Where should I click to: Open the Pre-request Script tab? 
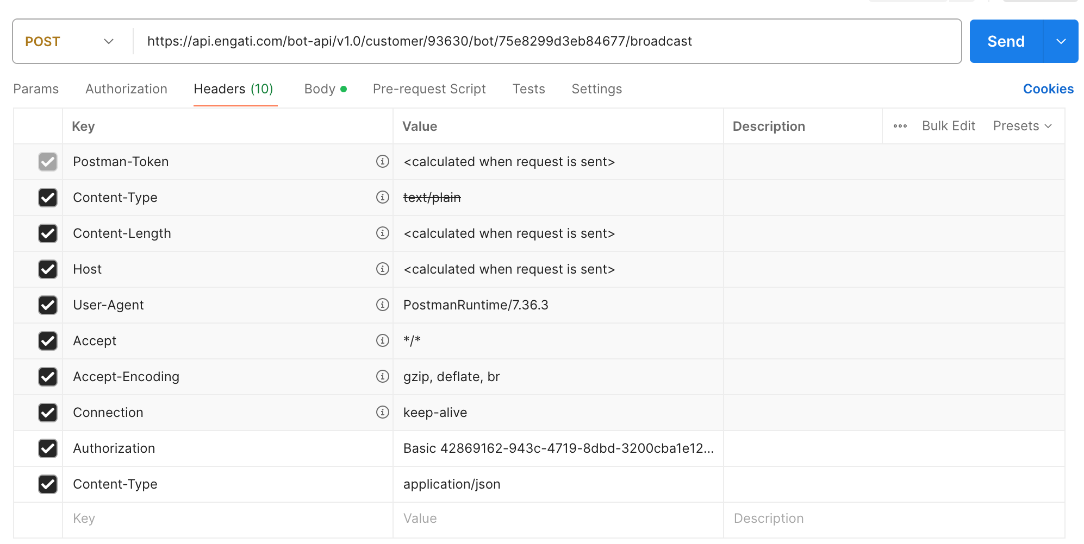(429, 88)
